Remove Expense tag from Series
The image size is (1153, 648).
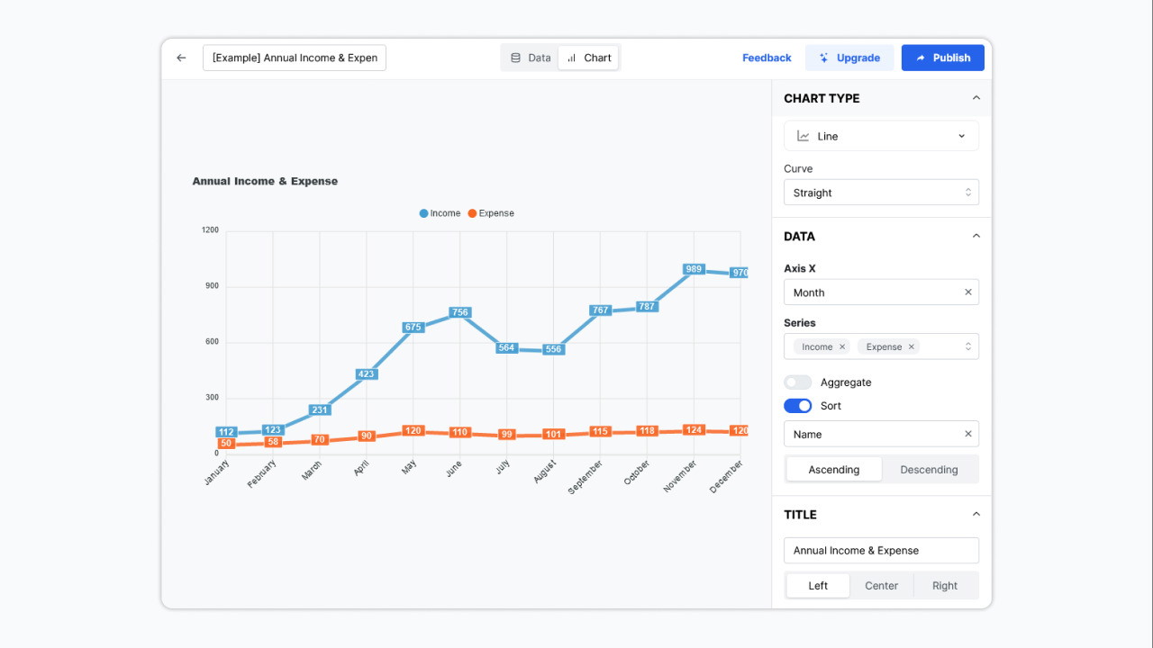point(911,346)
